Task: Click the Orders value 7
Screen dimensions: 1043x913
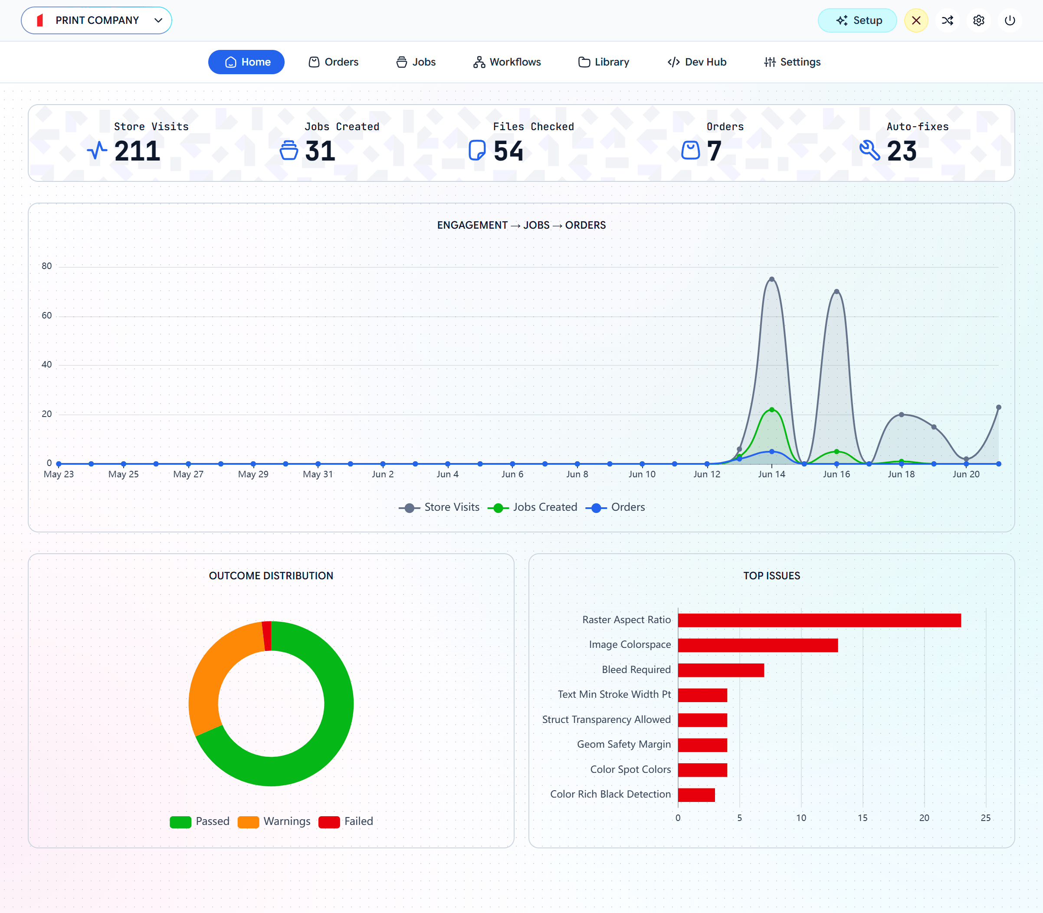Action: coord(714,151)
